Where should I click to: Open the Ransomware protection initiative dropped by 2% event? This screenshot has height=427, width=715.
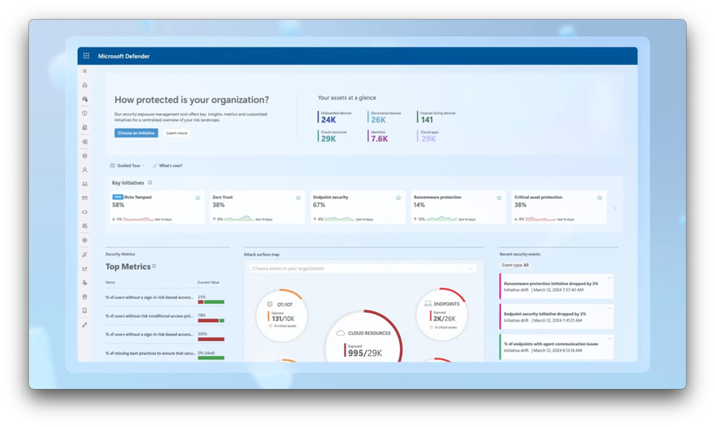tap(556, 286)
